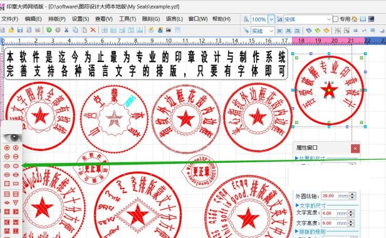Open the 语言(L) menu
Viewport: 386px width, 238px height.
tap(174, 19)
